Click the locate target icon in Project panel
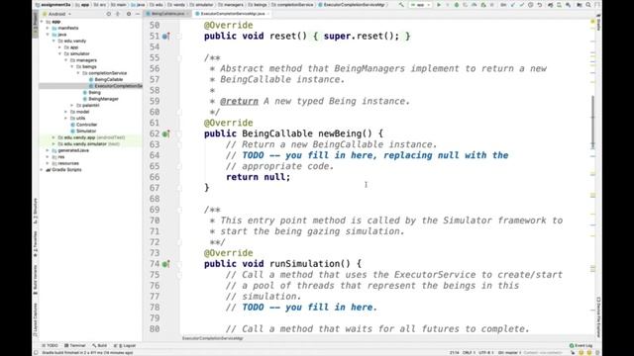The width and height of the screenshot is (634, 356). [108, 14]
